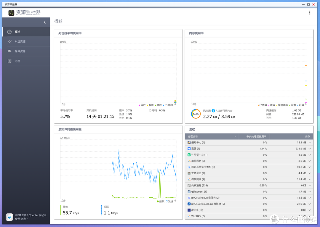Click the 资源监控器 app logo icon

11,13
